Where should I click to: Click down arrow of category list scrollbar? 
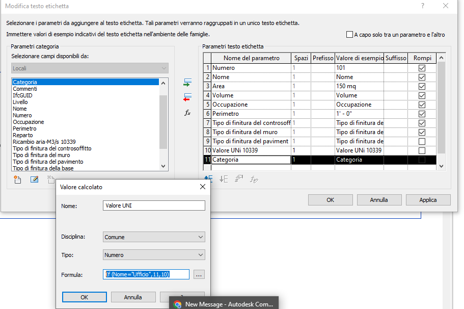(x=163, y=166)
